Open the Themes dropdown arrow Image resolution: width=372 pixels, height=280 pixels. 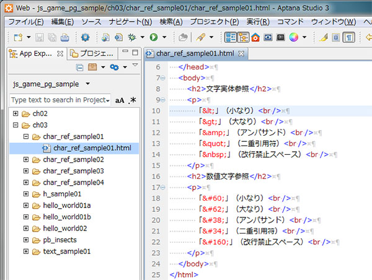pyautogui.click(x=304, y=37)
